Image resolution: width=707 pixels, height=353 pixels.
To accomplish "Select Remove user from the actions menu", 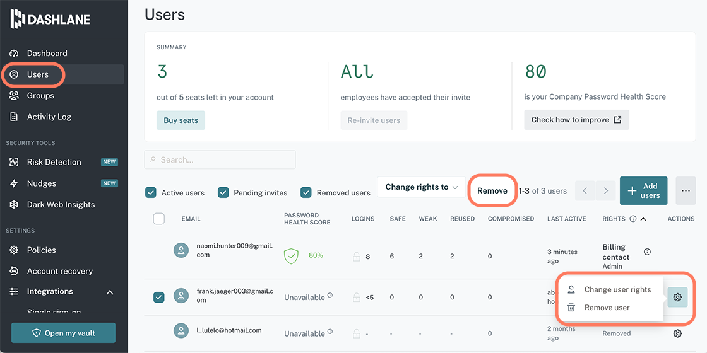I will tap(607, 308).
